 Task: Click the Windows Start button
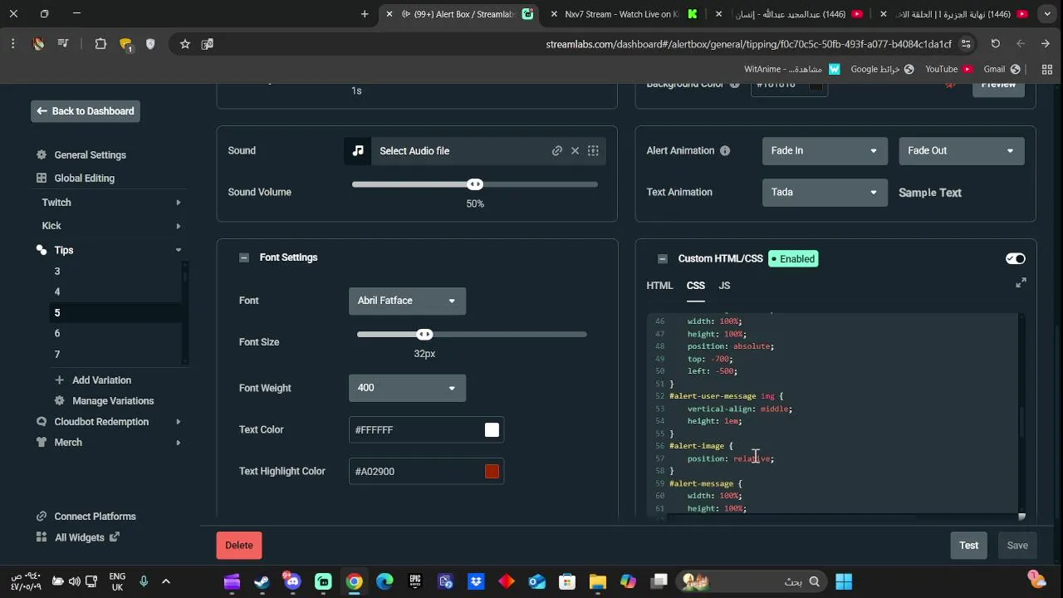point(844,581)
